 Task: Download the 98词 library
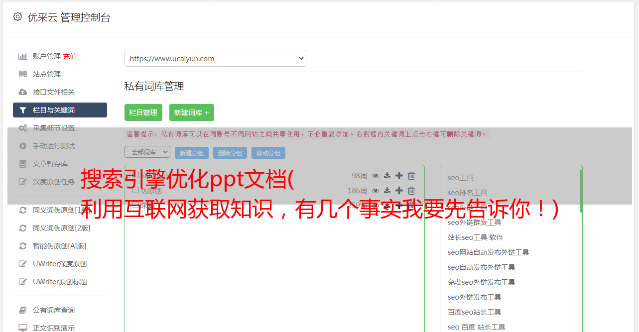coord(387,175)
